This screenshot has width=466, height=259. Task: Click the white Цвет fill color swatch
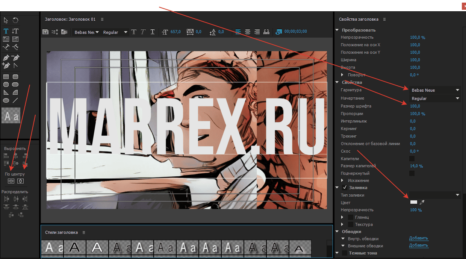(413, 202)
